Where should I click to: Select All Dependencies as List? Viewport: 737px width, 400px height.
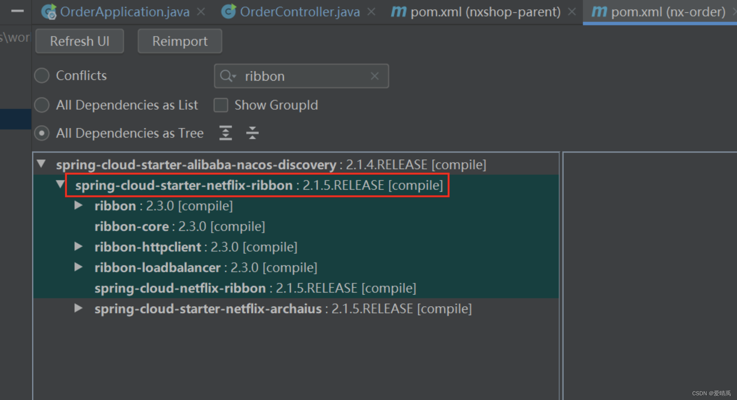[x=42, y=105]
